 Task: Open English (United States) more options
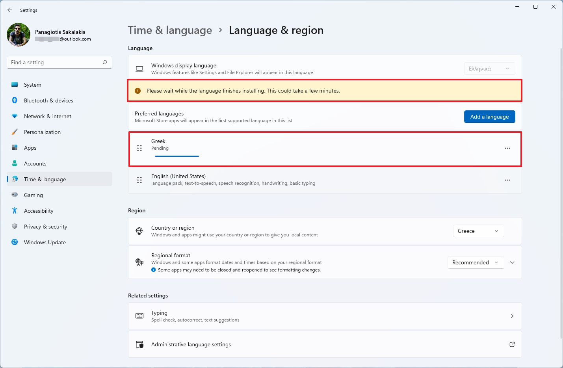coord(507,180)
